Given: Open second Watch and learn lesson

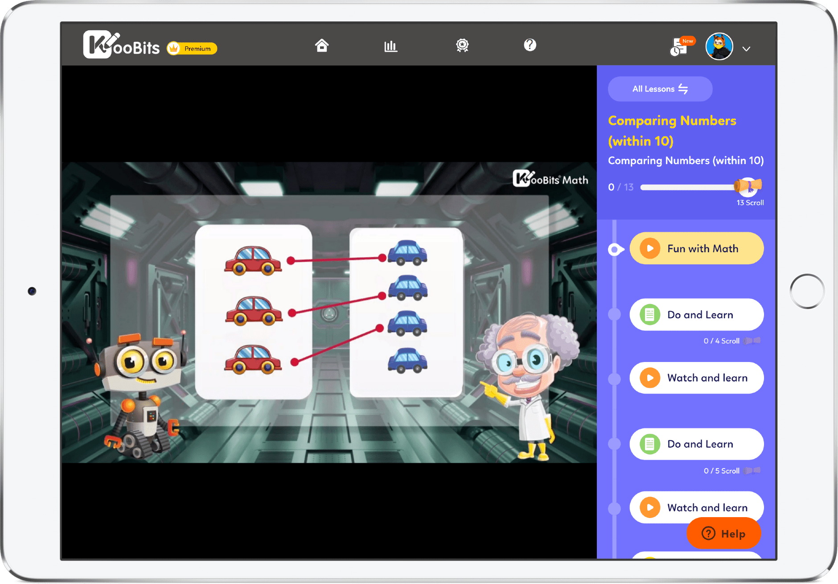Looking at the screenshot, I should click(x=697, y=507).
